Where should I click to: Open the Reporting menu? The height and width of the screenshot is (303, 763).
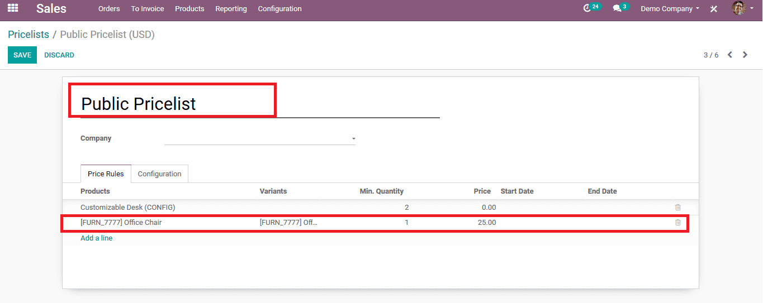coord(231,9)
